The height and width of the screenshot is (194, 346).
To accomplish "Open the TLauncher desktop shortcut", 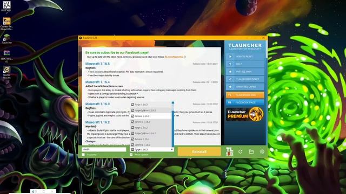I will pos(6,39).
